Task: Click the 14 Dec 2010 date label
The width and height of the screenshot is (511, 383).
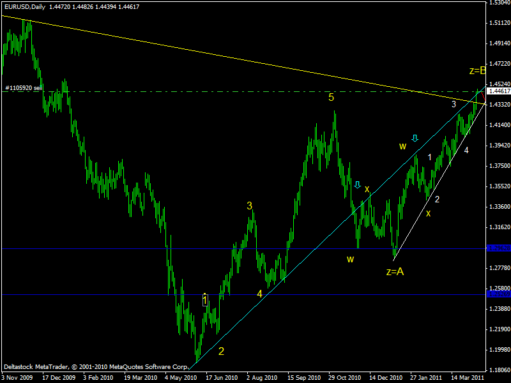Action: click(386, 377)
